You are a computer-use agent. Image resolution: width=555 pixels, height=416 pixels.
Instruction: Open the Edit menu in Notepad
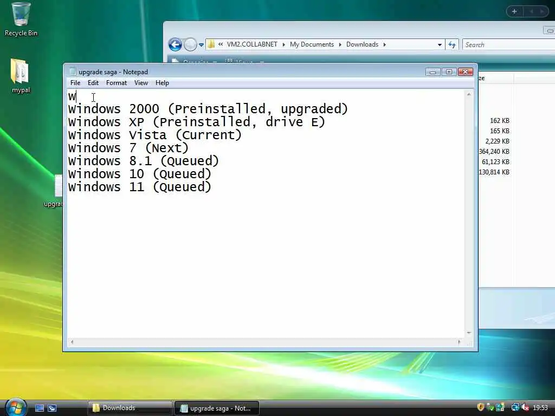pos(93,83)
